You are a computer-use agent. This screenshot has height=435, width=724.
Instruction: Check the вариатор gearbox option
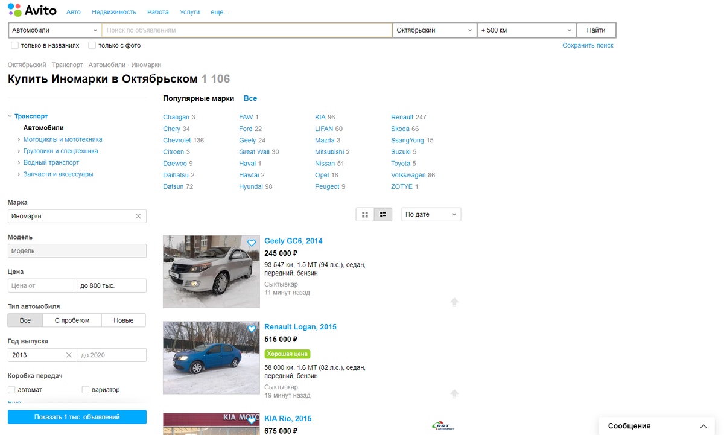click(86, 390)
